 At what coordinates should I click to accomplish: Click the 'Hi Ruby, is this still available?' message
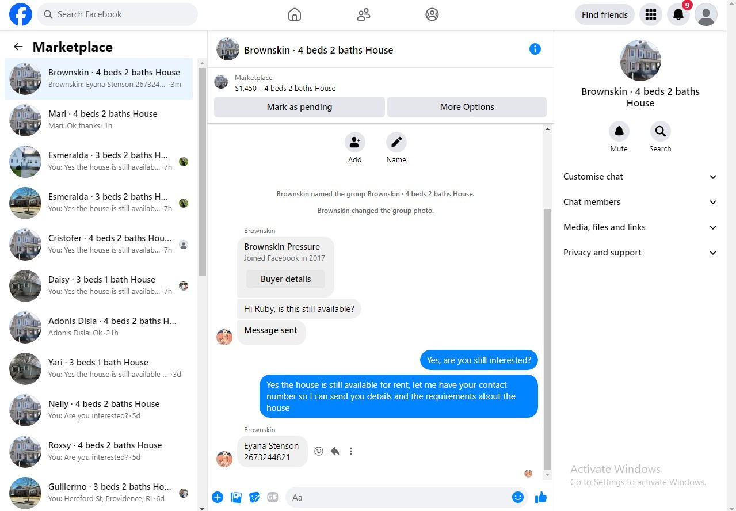click(x=299, y=309)
